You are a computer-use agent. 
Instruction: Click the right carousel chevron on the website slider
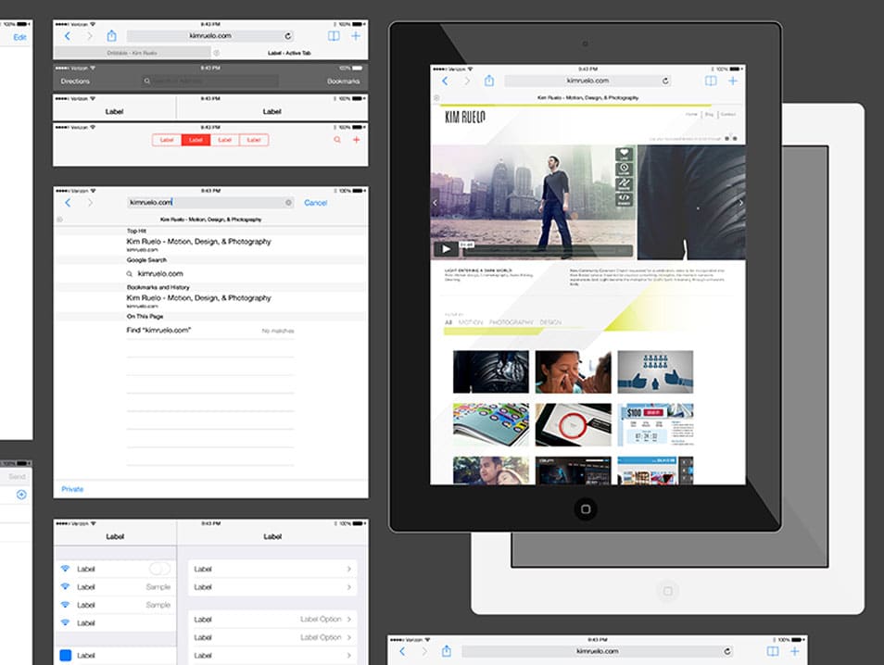pyautogui.click(x=740, y=202)
